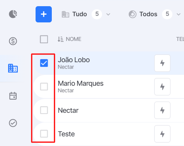Open the João Lobo contact name
The image size is (184, 146).
point(74,60)
